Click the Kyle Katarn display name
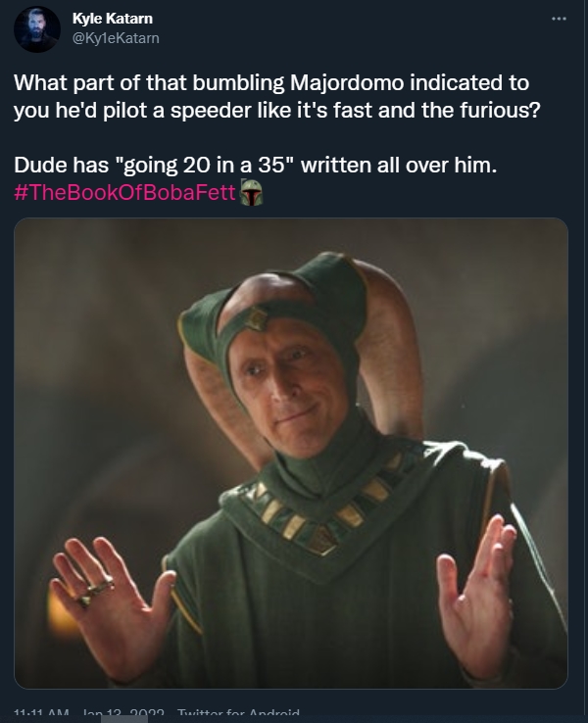 pyautogui.click(x=112, y=19)
